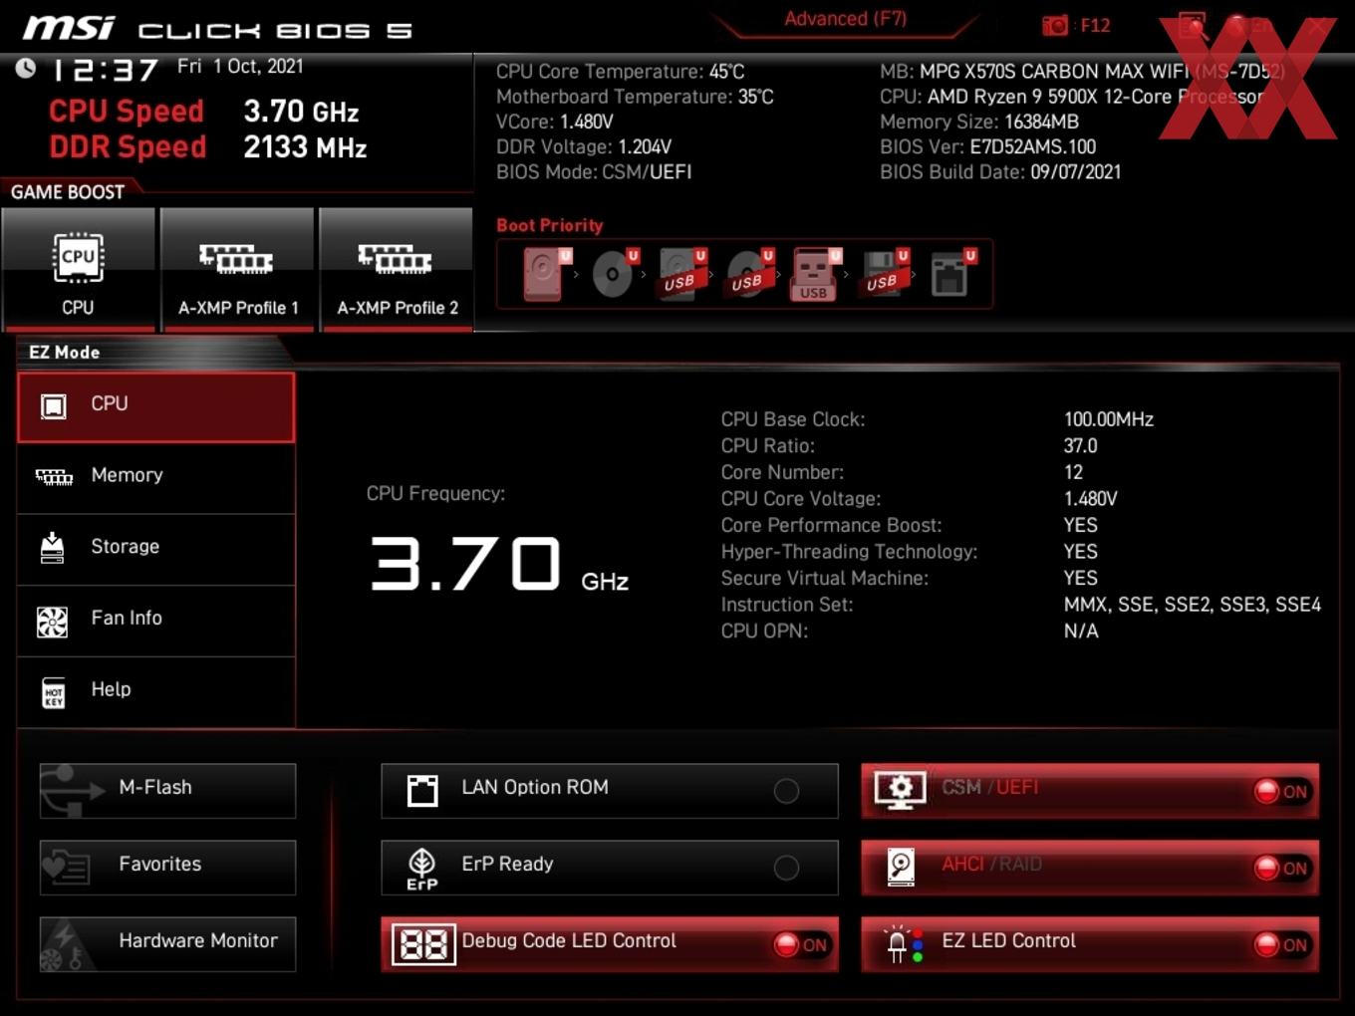Select the CPU tab in EZ Mode sidebar
The height and width of the screenshot is (1016, 1355).
pos(156,406)
